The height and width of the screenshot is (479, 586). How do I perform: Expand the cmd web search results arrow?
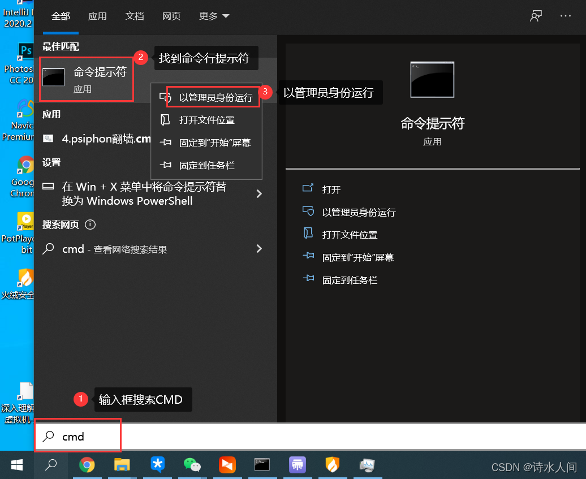259,248
